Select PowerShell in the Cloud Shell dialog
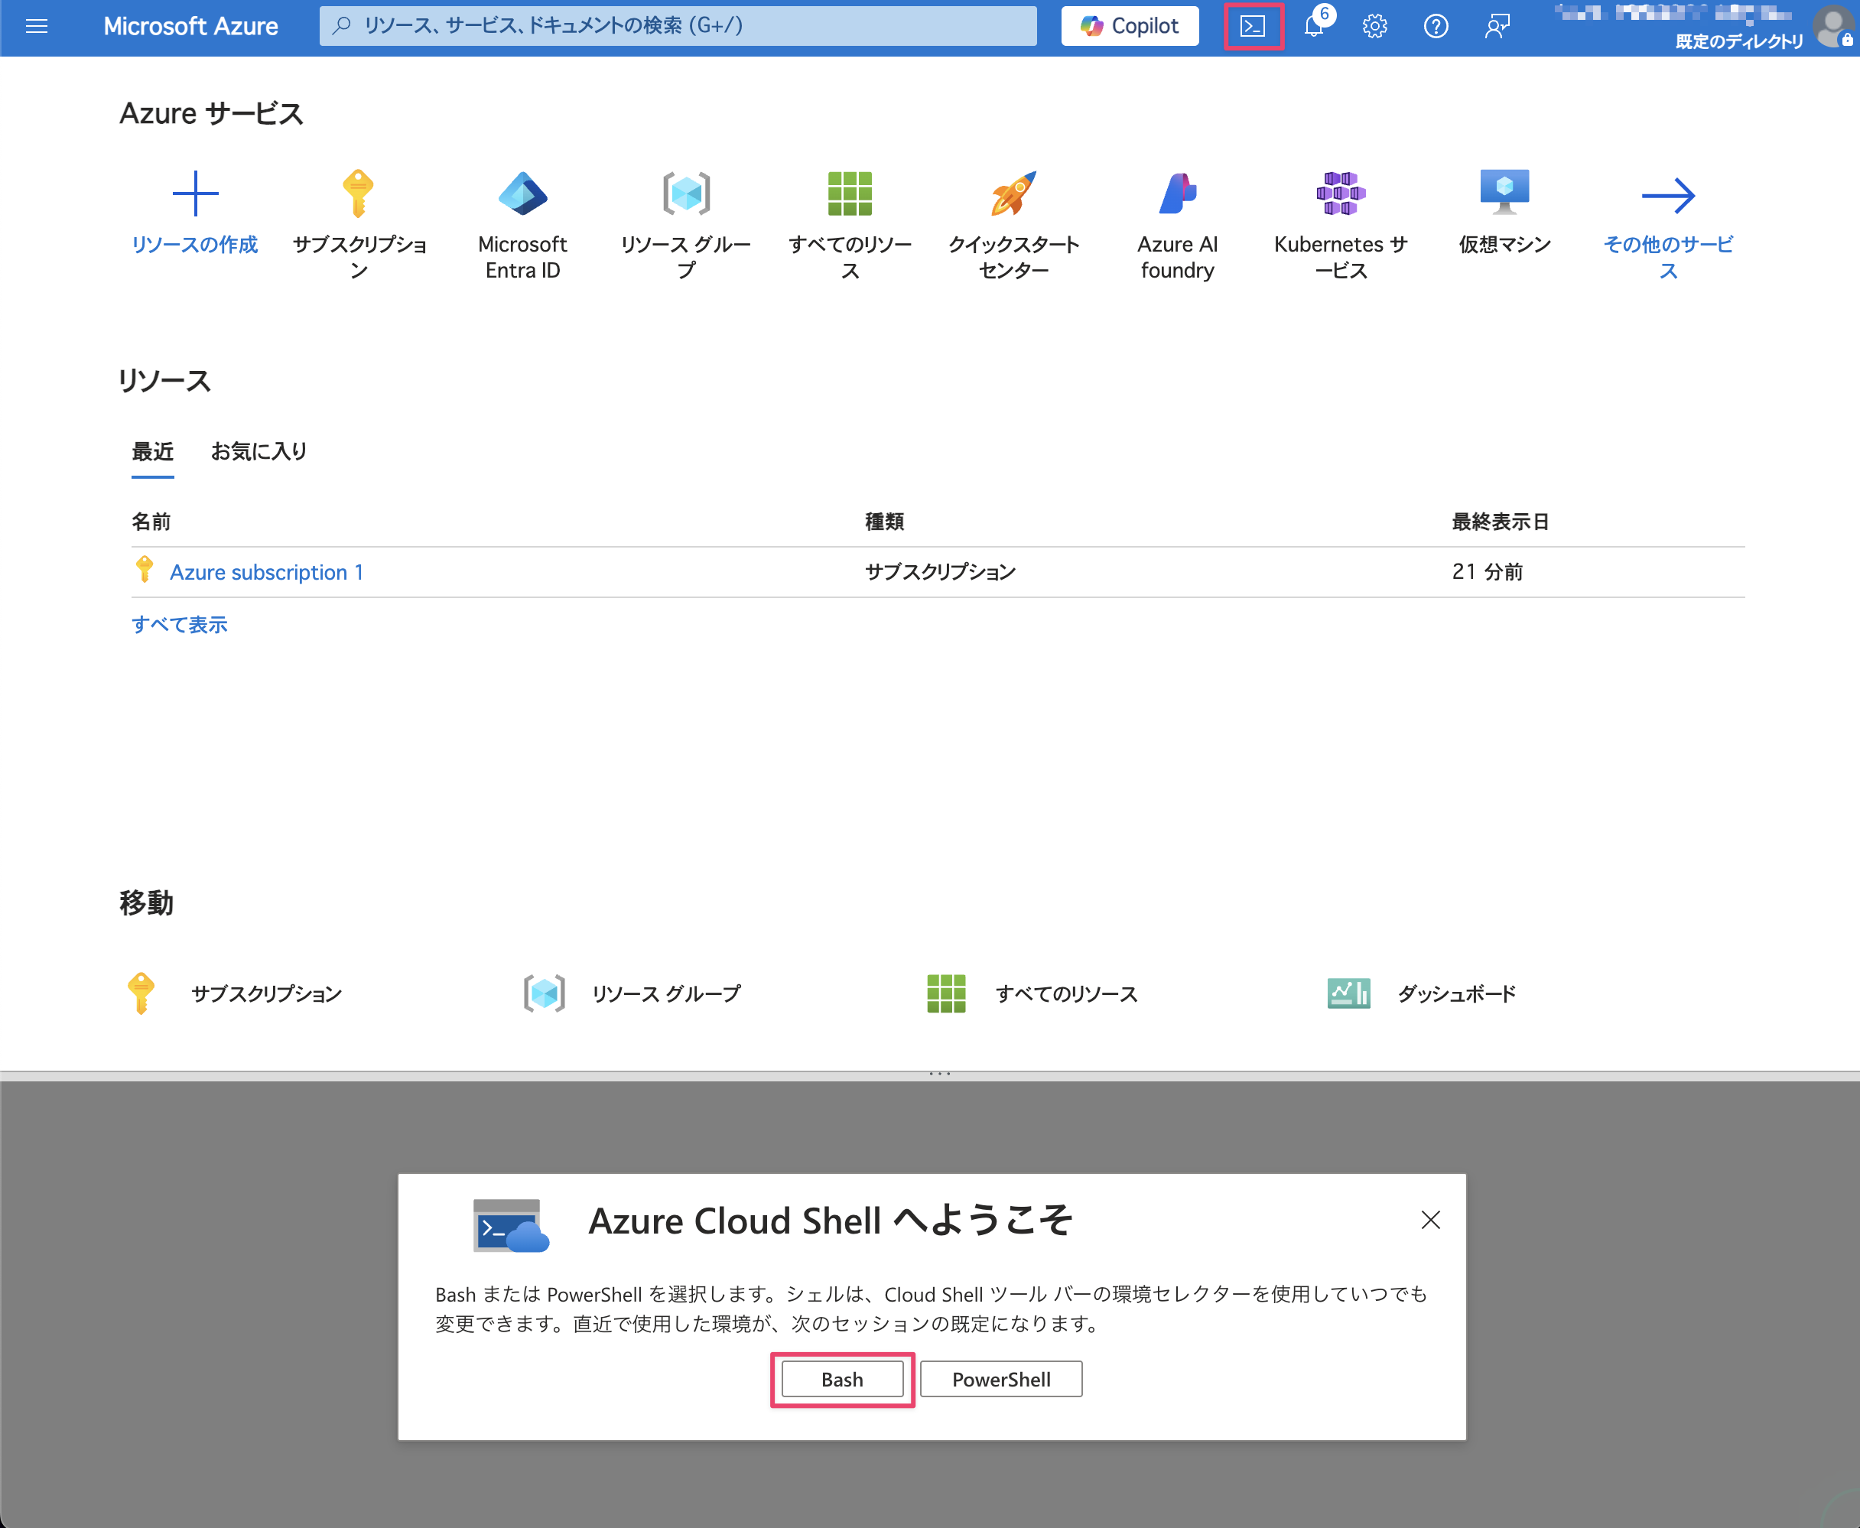The height and width of the screenshot is (1528, 1860). pyautogui.click(x=1001, y=1378)
